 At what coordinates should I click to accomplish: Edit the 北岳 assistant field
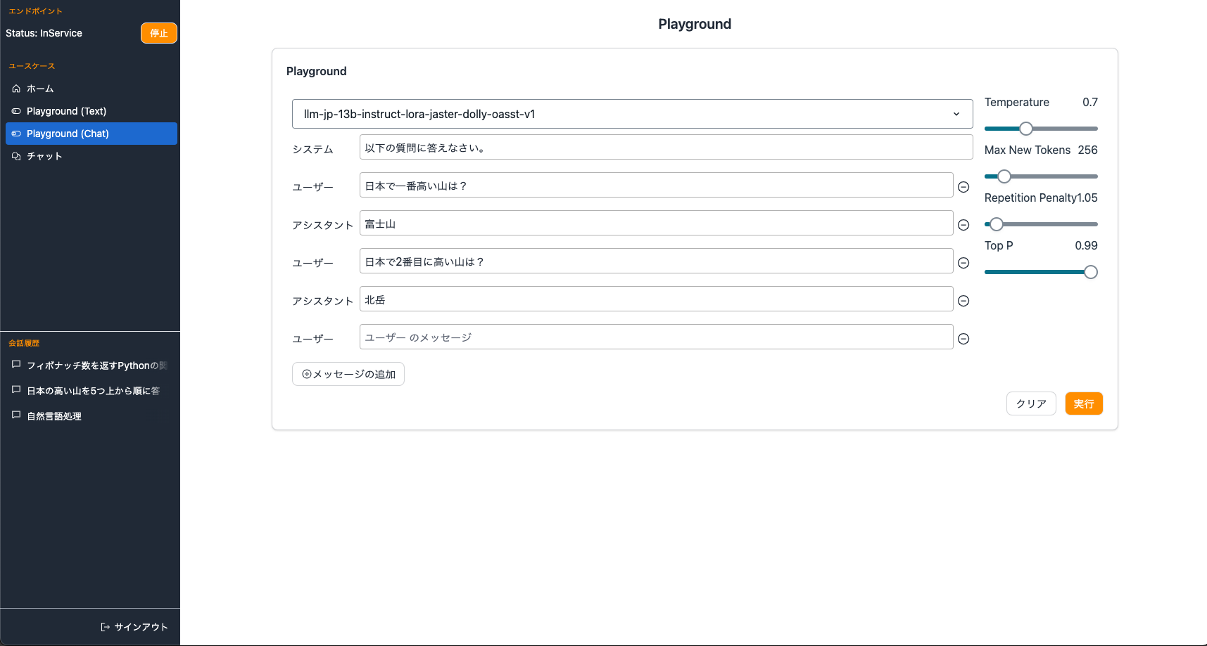656,299
